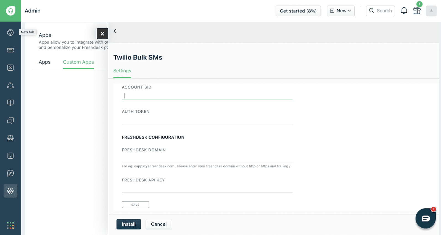Switch to the Apps tab
This screenshot has width=441, height=235.
pos(44,62)
